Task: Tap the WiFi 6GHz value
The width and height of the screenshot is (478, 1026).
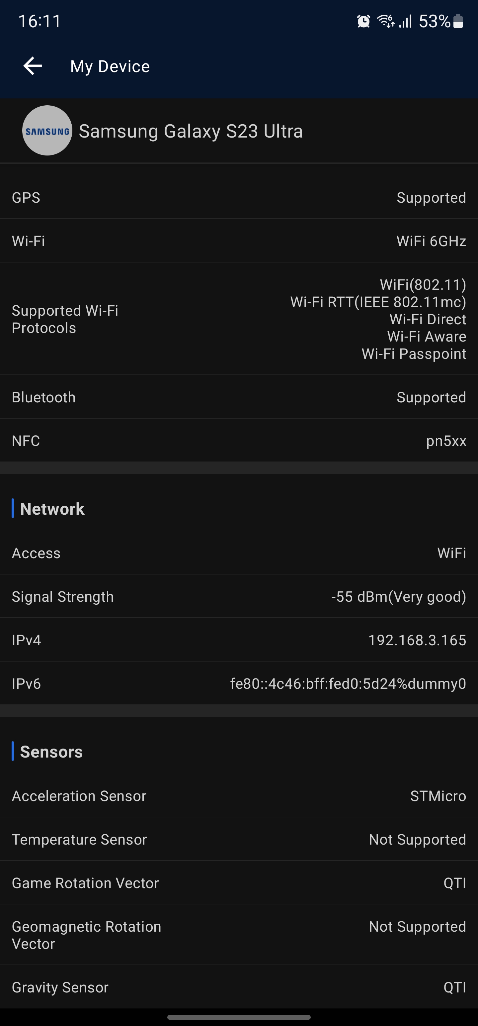Action: (x=431, y=241)
